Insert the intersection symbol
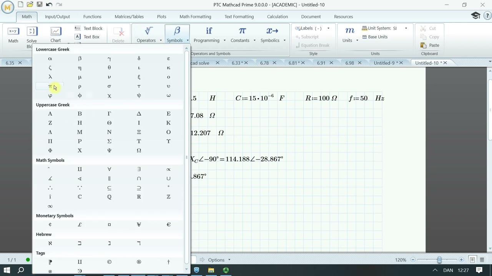The image size is (492, 276). pyautogui.click(x=139, y=179)
